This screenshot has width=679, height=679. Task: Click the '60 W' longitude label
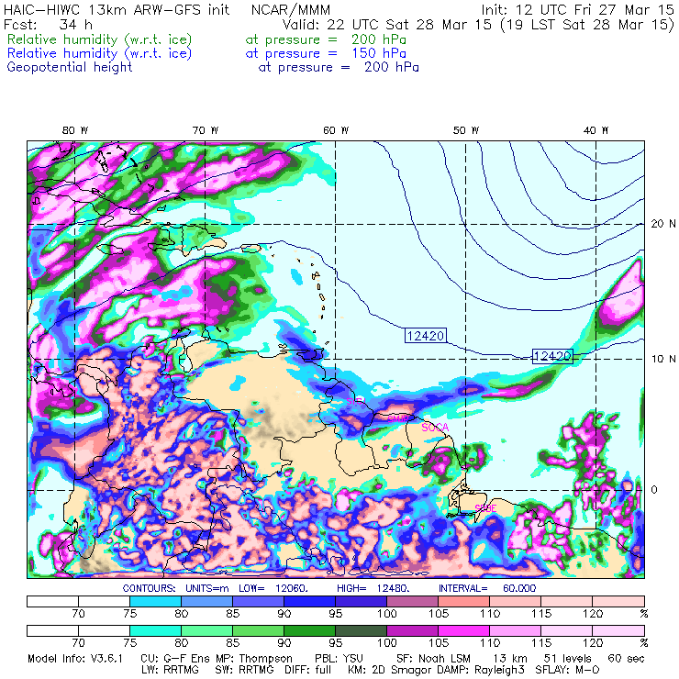pos(336,130)
